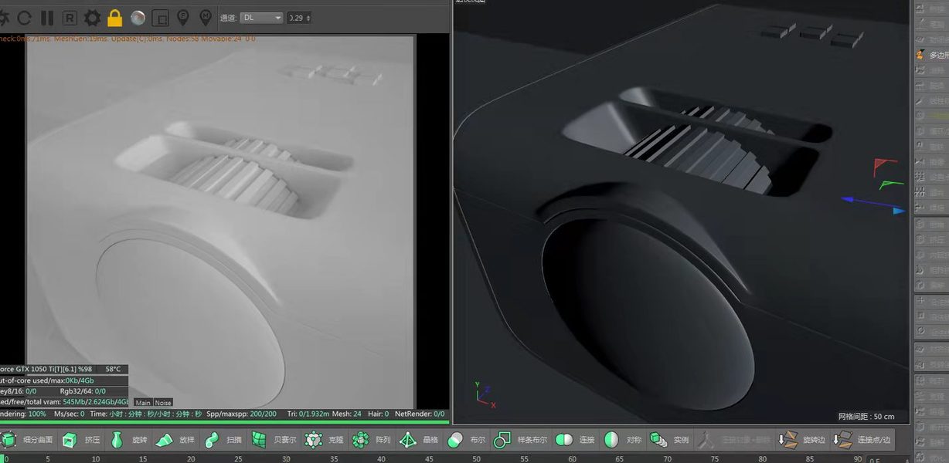Select the 扫描 sweep generator
The width and height of the screenshot is (949, 463).
pyautogui.click(x=223, y=440)
